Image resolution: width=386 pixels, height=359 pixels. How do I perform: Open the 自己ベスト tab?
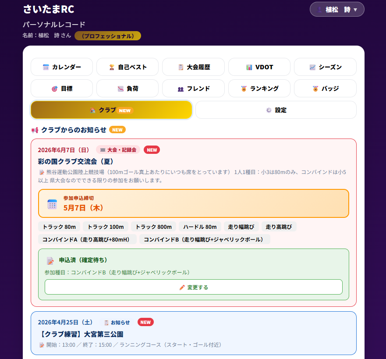point(127,67)
